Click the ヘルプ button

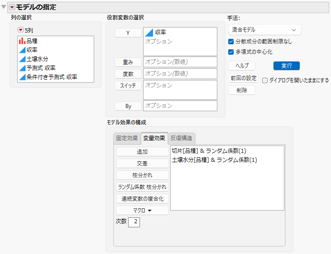click(x=242, y=66)
